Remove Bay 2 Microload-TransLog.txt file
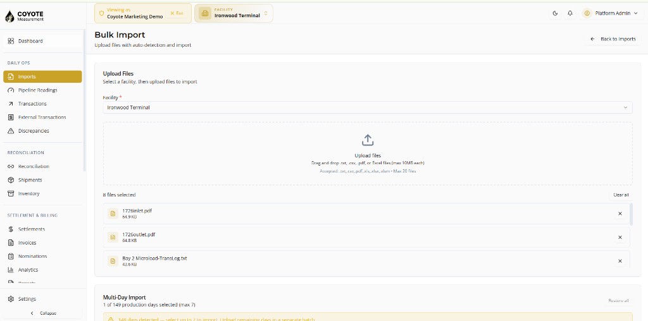This screenshot has height=321, width=648. (x=620, y=261)
